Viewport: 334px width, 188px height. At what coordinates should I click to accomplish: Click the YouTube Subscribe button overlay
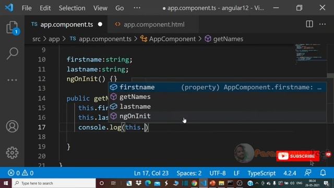point(298,156)
